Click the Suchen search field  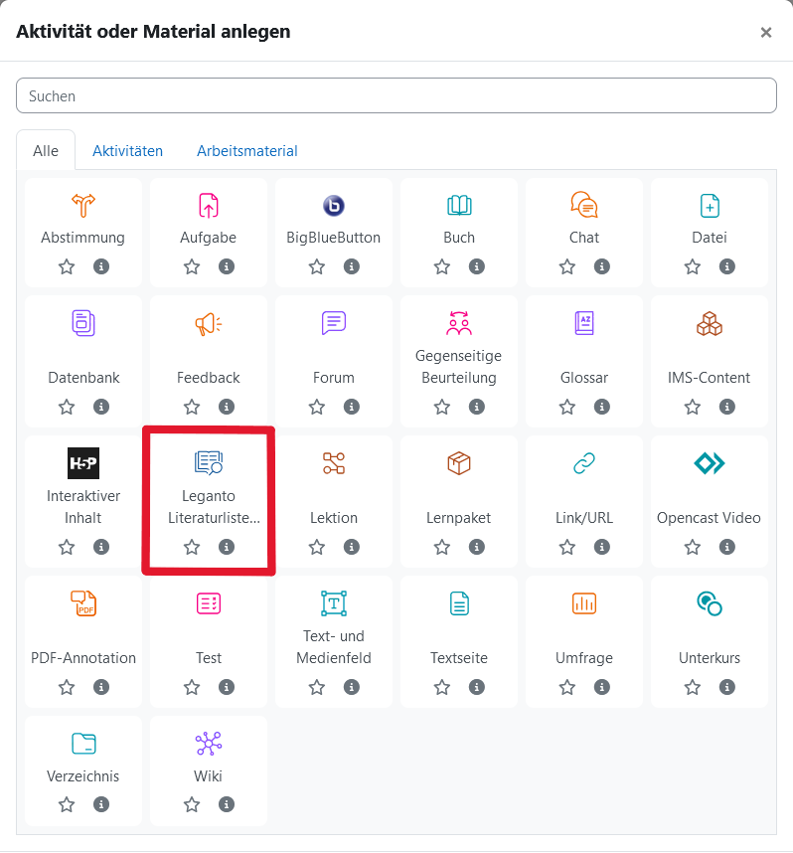pyautogui.click(x=396, y=94)
